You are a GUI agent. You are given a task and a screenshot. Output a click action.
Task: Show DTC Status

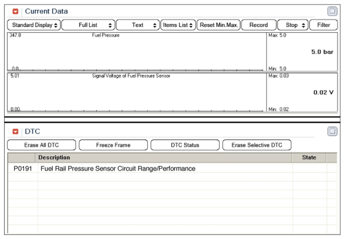click(185, 145)
